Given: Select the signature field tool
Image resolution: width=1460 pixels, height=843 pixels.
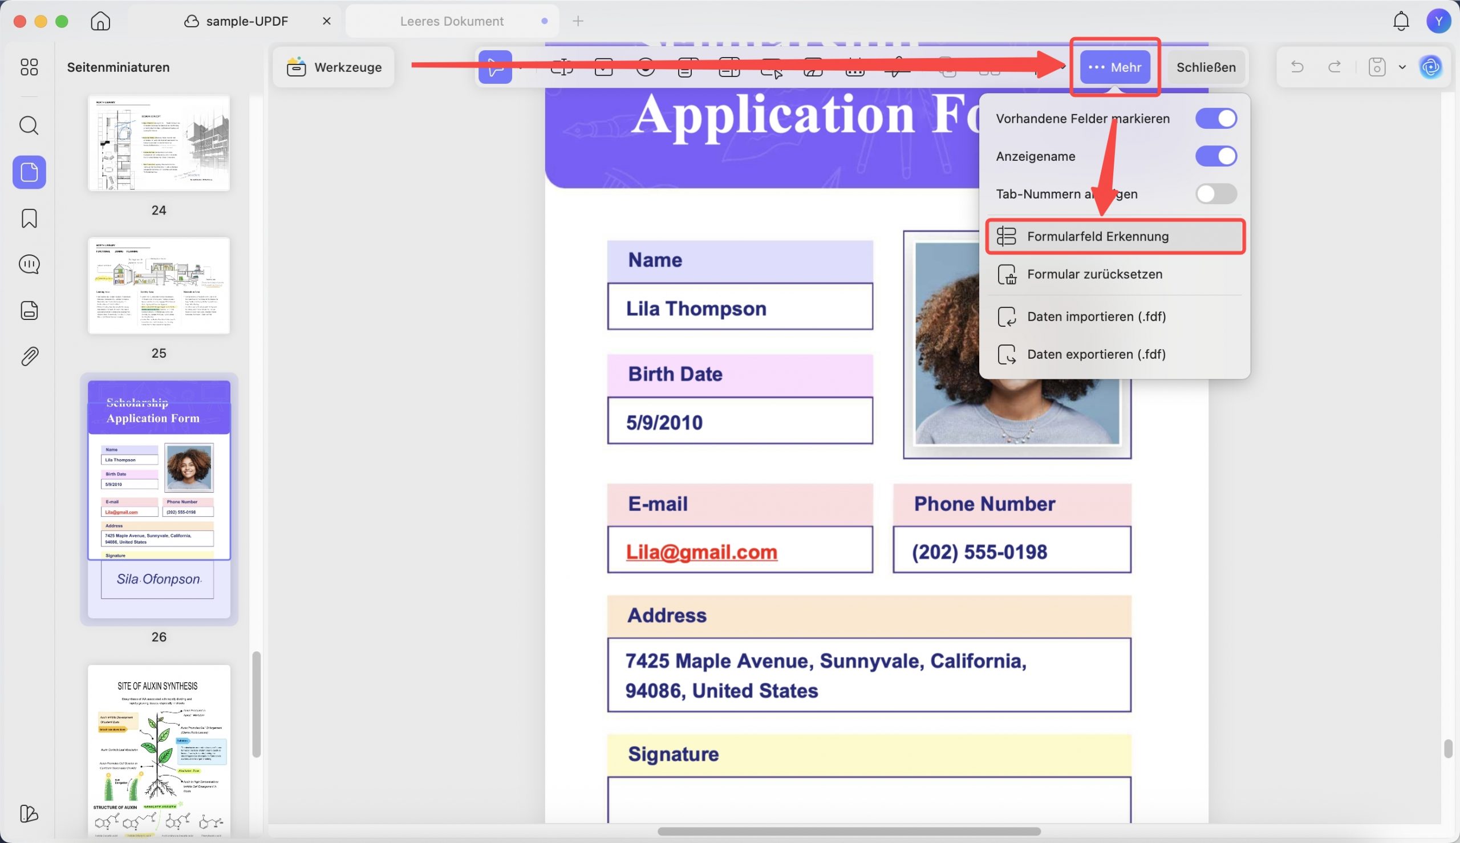Looking at the screenshot, I should [897, 67].
